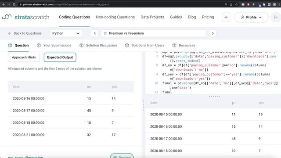Click the site lock icon in address bar
The width and height of the screenshot is (281, 158).
pyautogui.click(x=21, y=4)
